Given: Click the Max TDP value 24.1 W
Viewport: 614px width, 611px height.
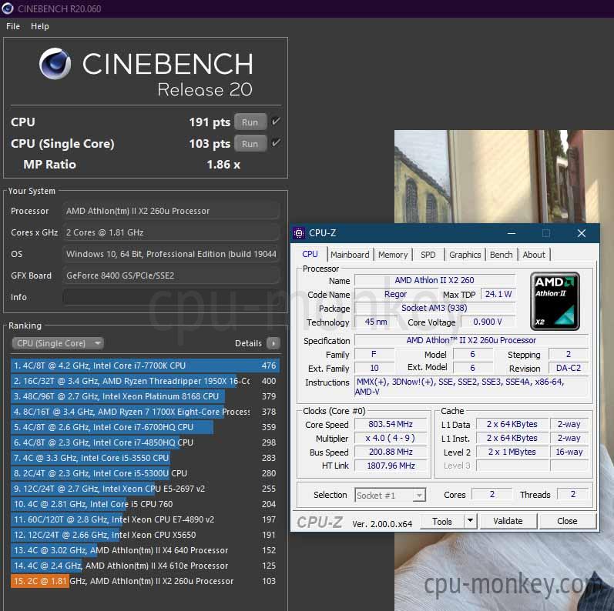Looking at the screenshot, I should [498, 294].
